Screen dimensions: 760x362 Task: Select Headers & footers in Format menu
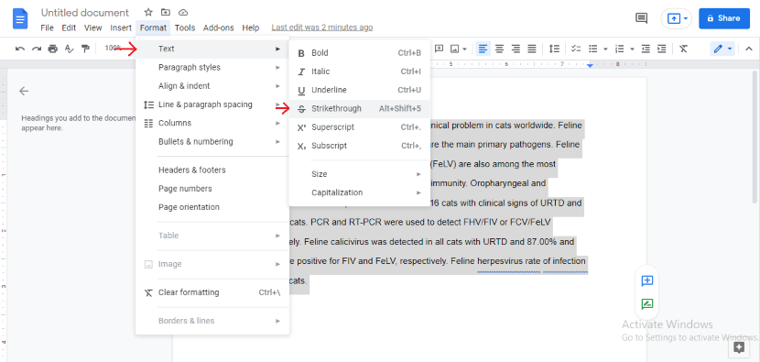click(x=212, y=170)
